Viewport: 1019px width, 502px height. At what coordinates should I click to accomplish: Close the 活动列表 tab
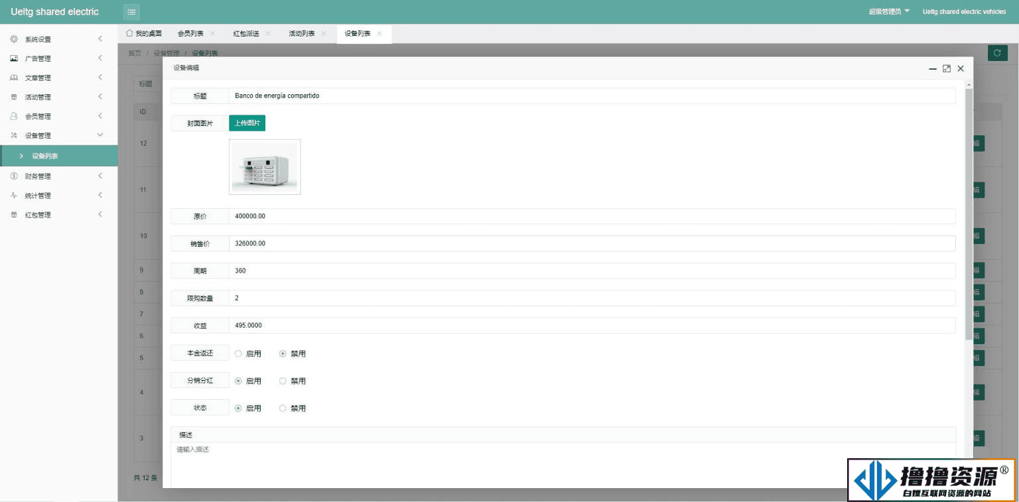pos(324,33)
